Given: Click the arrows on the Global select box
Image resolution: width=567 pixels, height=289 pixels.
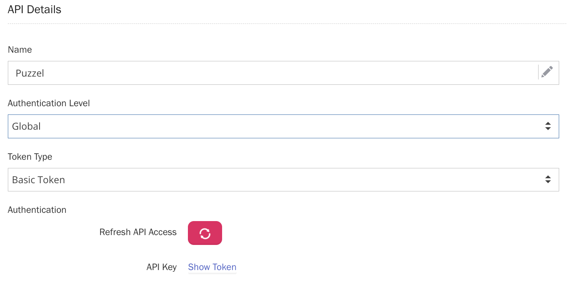Looking at the screenshot, I should pyautogui.click(x=548, y=126).
